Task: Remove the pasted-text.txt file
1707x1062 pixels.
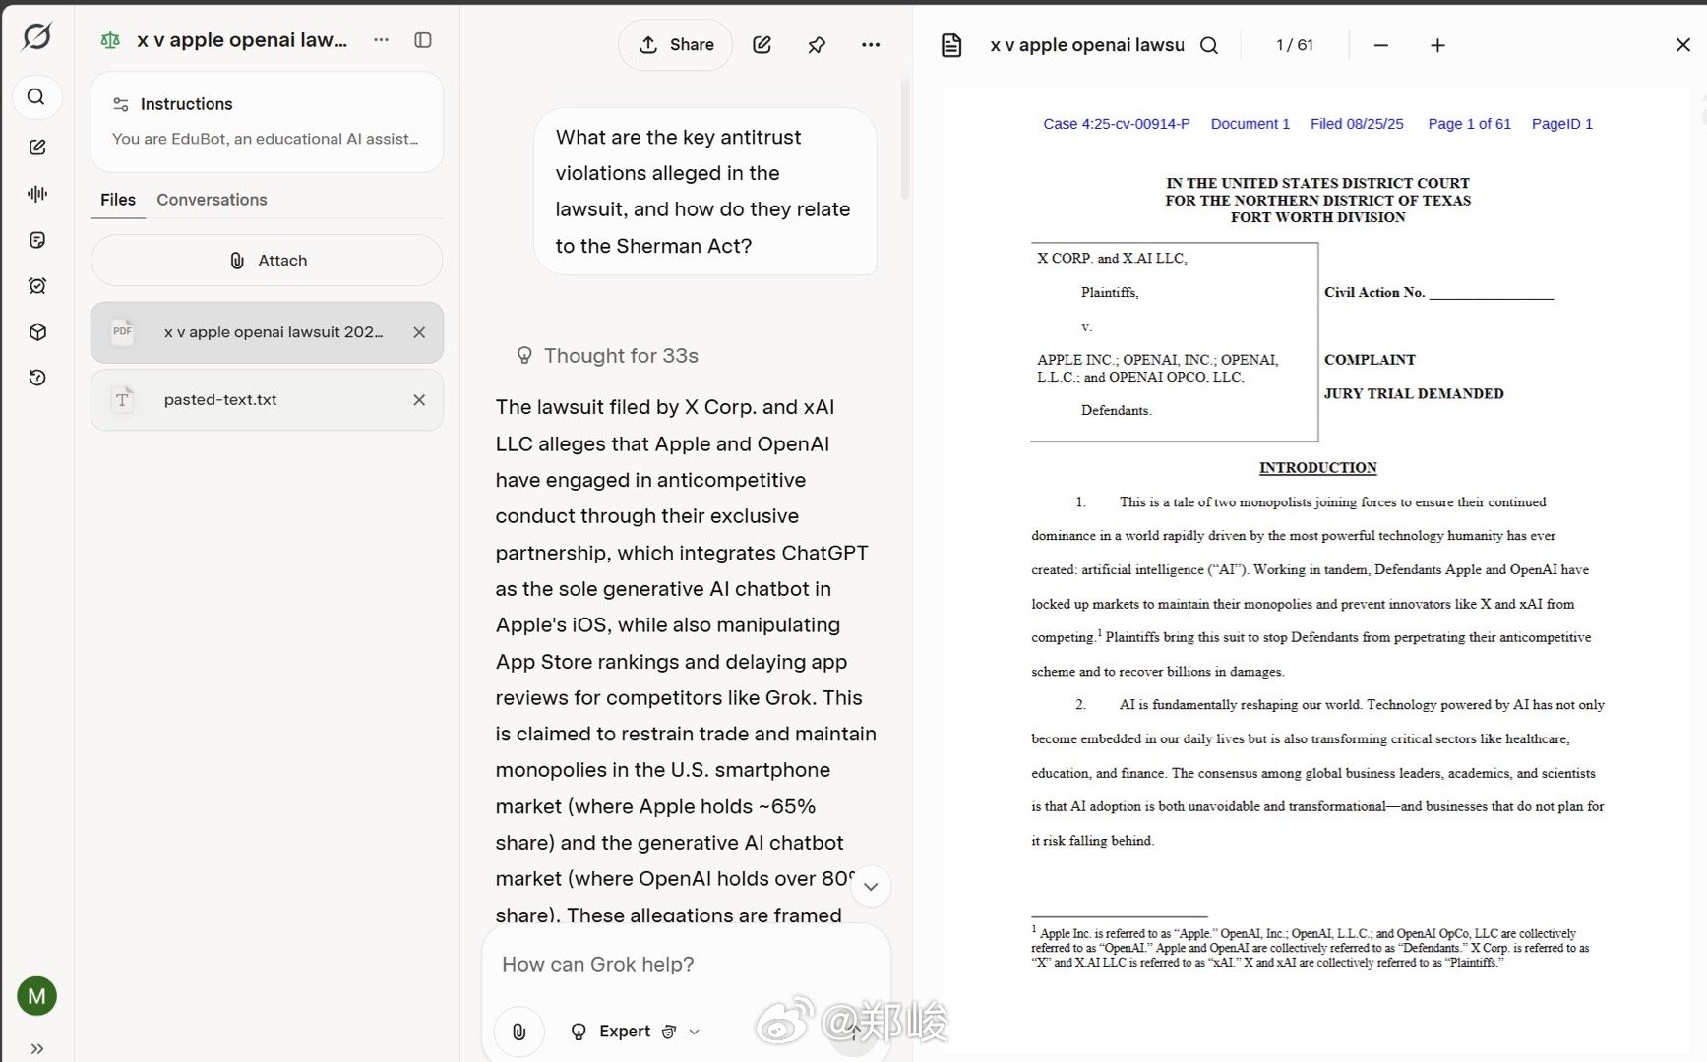Action: (x=419, y=400)
